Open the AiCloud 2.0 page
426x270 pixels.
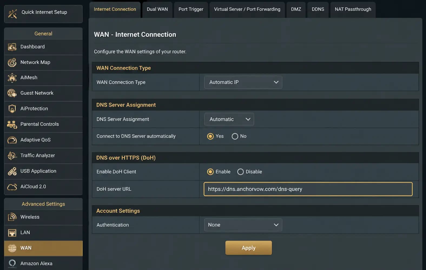43,187
